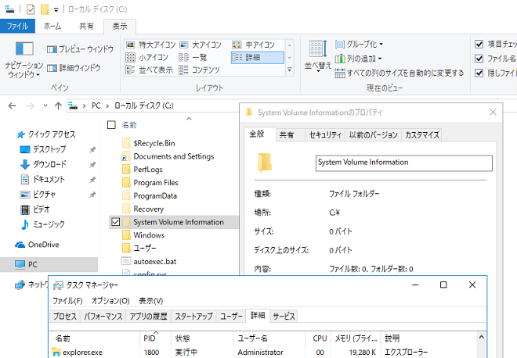Open Add columns (列の追加) dropdown
Image resolution: width=517 pixels, height=358 pixels.
pyautogui.click(x=359, y=59)
